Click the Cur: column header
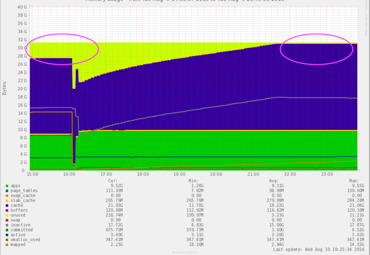Viewport: 370px width, 255px height. 113,181
